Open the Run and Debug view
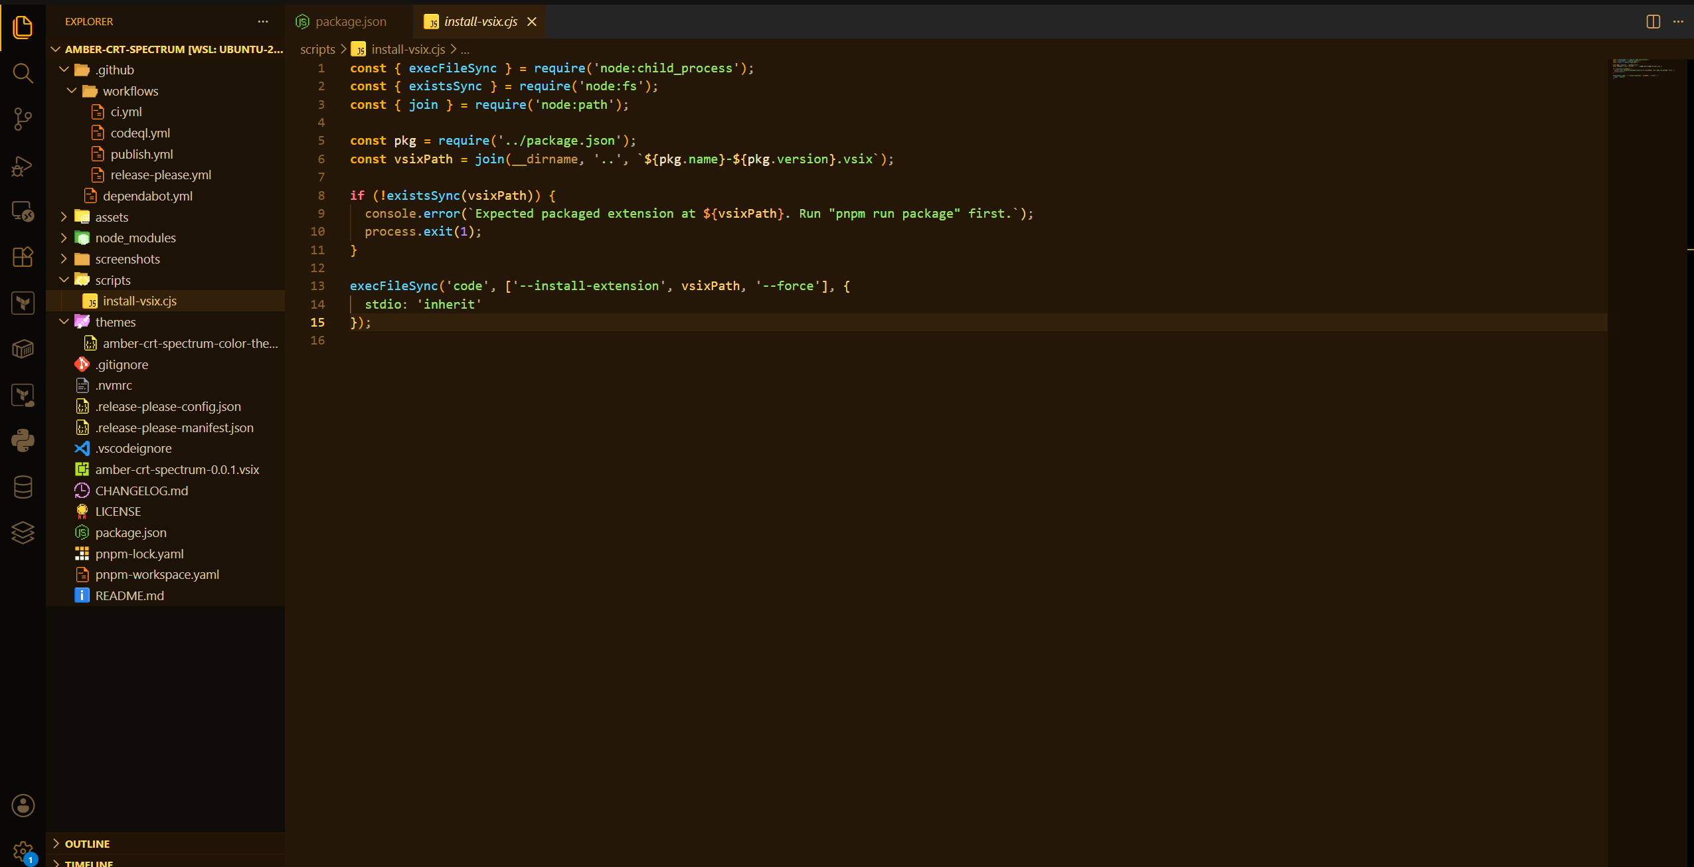This screenshot has width=1694, height=867. pos(23,165)
